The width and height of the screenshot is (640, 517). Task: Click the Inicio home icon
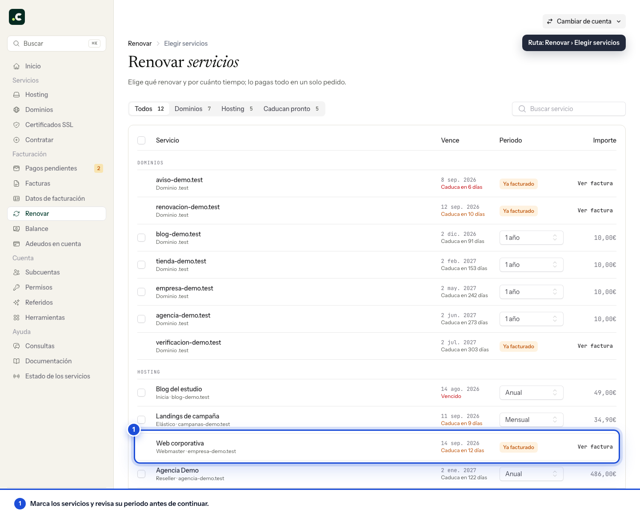click(16, 66)
